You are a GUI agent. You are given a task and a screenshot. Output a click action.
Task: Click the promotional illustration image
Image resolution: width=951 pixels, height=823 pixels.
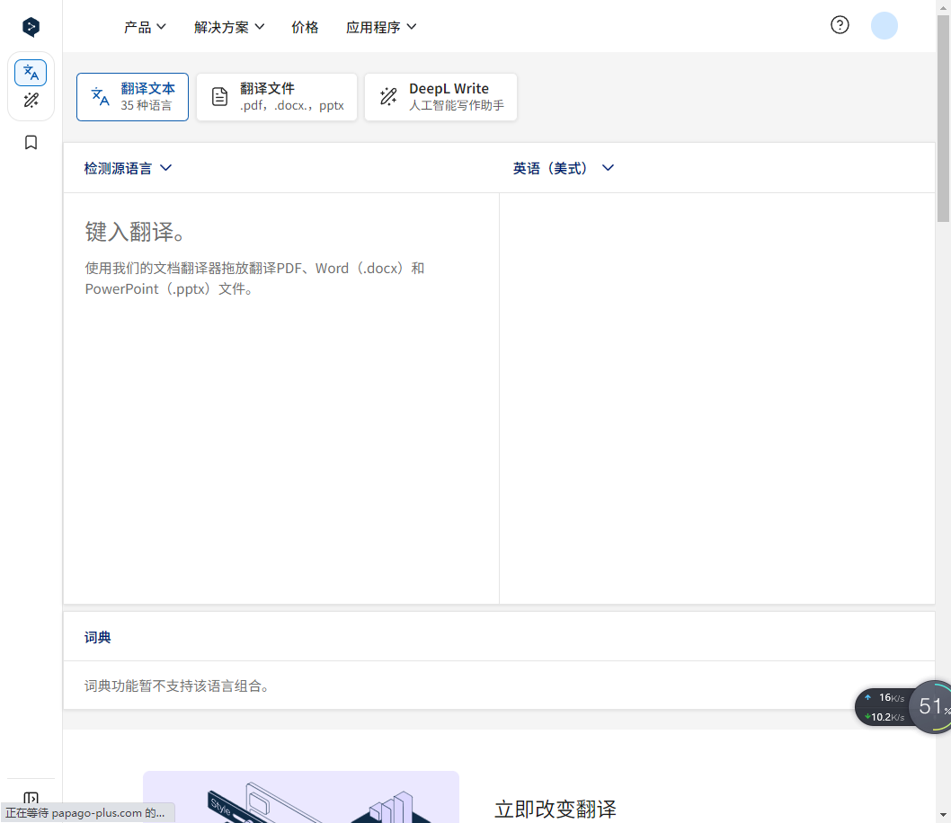point(301,797)
